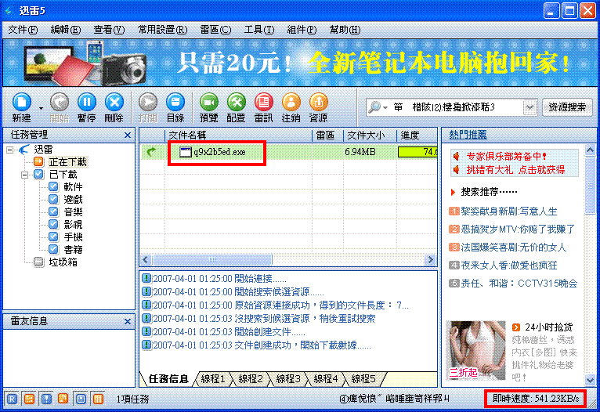The width and height of the screenshot is (600, 412).
Task: Click the 注銷 logout icon
Action: 291,102
